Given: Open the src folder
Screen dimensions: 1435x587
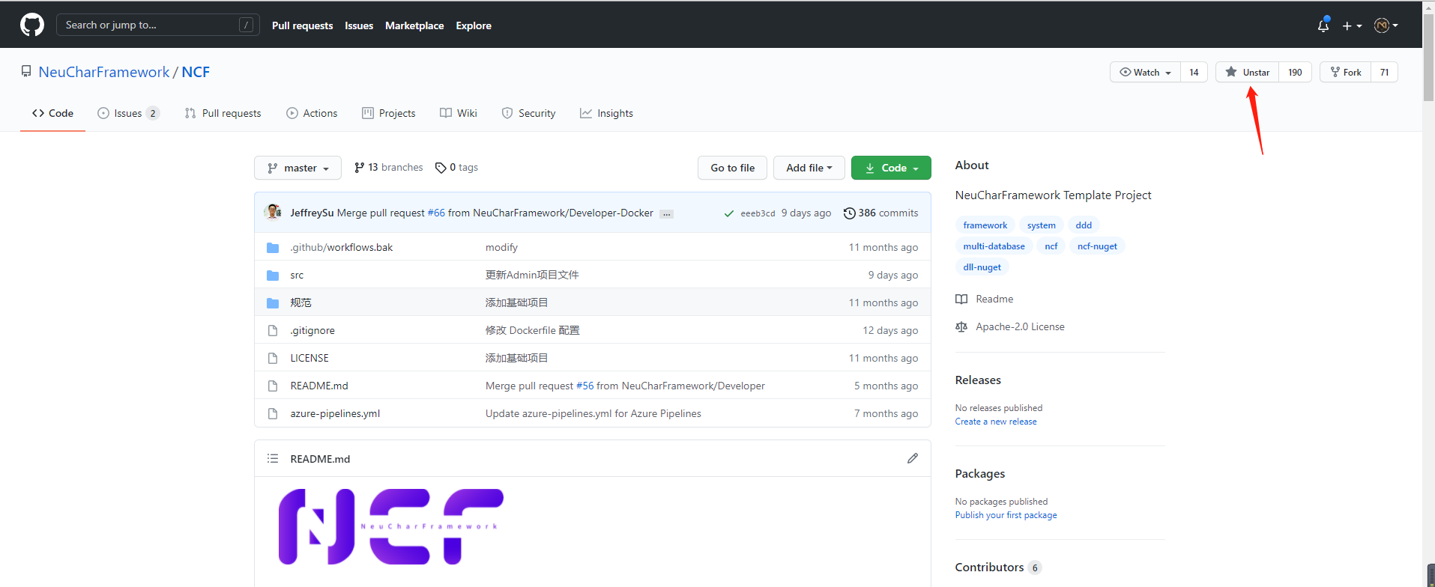Looking at the screenshot, I should click(297, 275).
